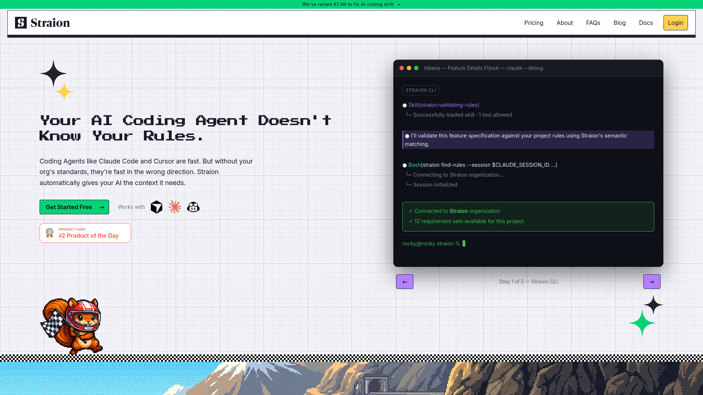
Task: Navigate to FAQs
Action: pos(593,23)
